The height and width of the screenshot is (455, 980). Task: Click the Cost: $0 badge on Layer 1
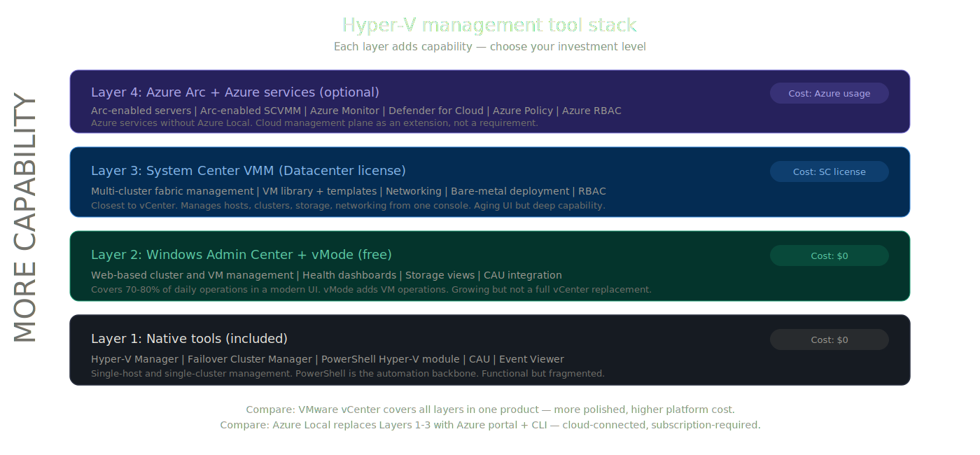829,339
